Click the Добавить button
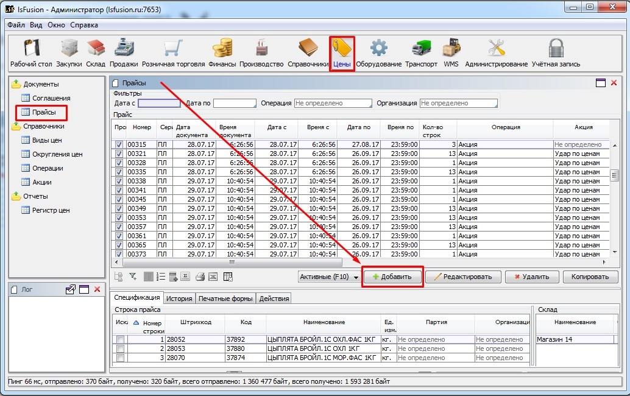630x396 pixels. click(392, 277)
